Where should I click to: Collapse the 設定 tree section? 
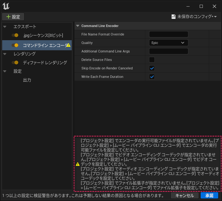pyautogui.click(x=5, y=71)
